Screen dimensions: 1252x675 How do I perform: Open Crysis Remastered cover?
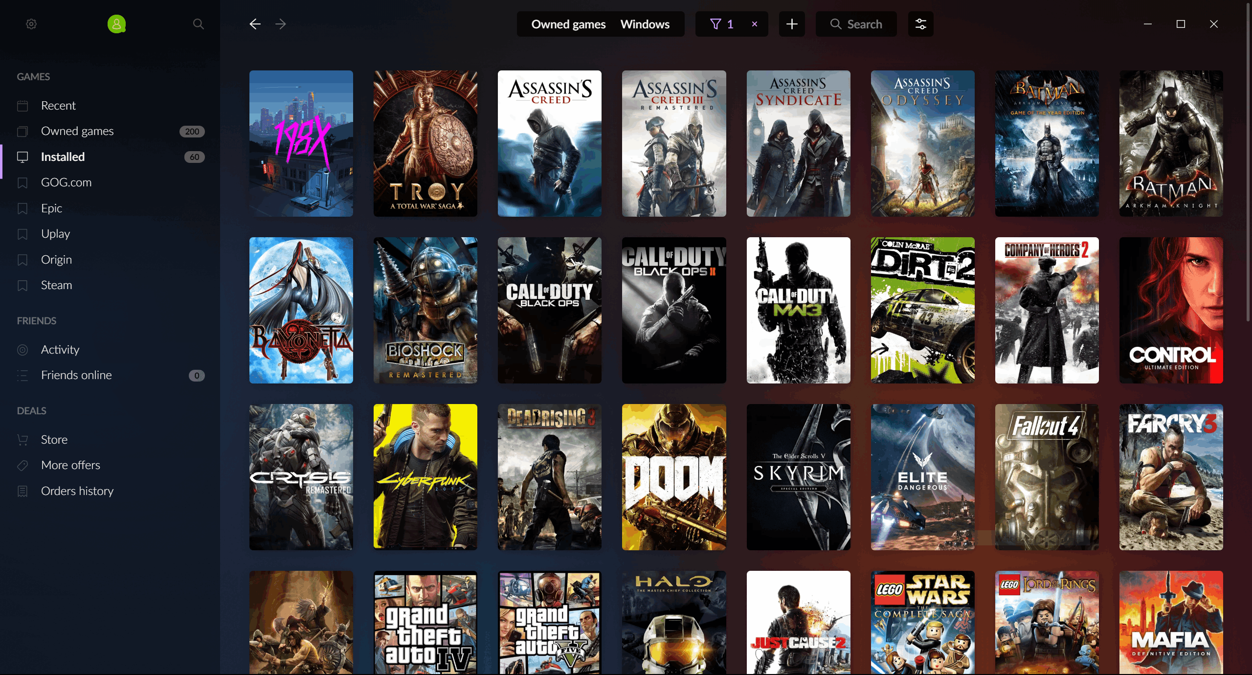(x=301, y=477)
